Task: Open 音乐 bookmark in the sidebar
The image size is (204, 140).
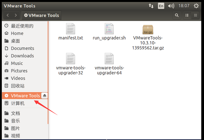Action: [x=25, y=121]
